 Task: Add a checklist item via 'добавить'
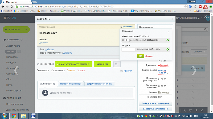click(44, 43)
